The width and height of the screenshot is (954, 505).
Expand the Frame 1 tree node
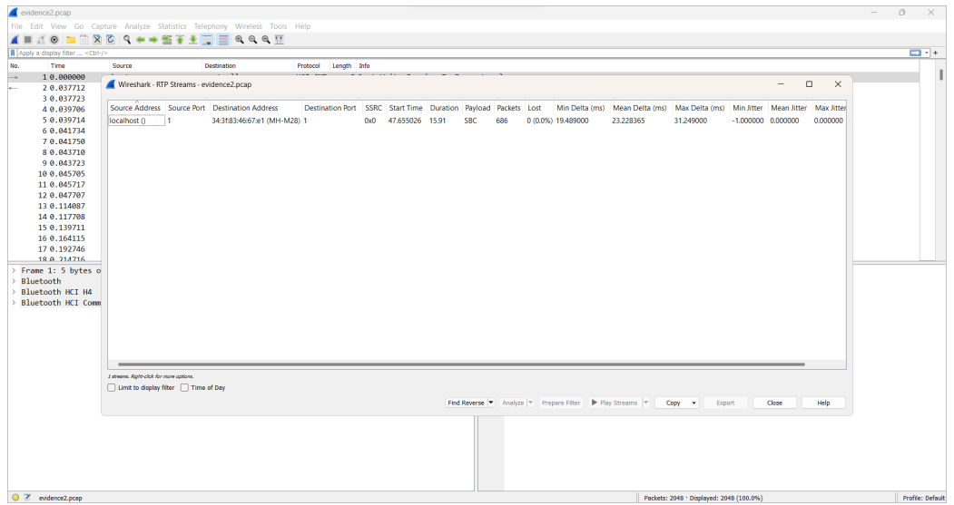click(x=14, y=270)
